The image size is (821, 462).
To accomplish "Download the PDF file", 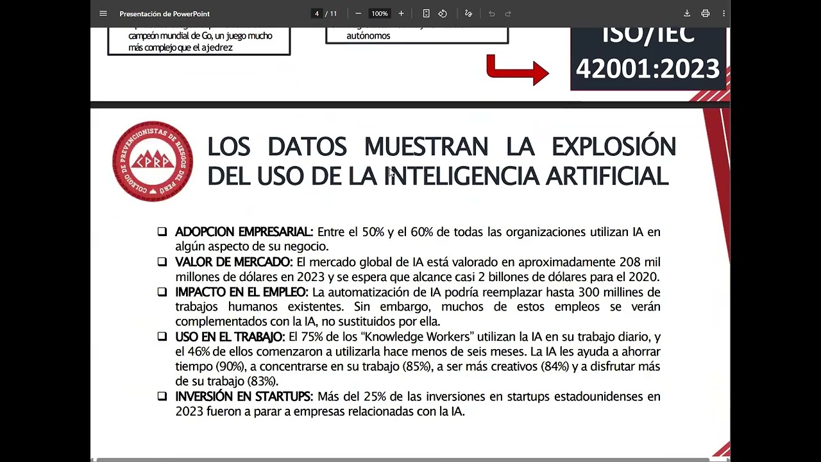I will pos(687,13).
